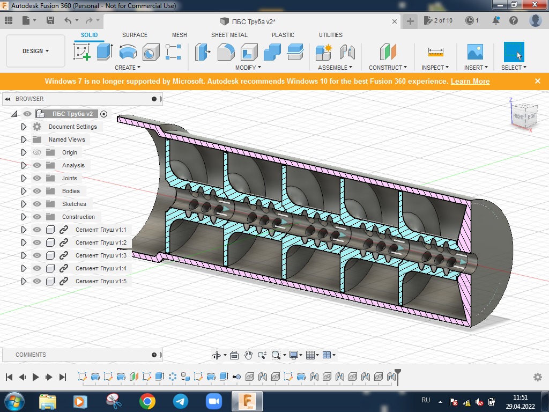Select the Pan hand tool

point(248,355)
